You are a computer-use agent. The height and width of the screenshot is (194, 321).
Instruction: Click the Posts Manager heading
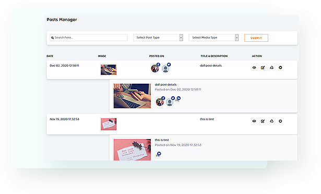tap(62, 20)
